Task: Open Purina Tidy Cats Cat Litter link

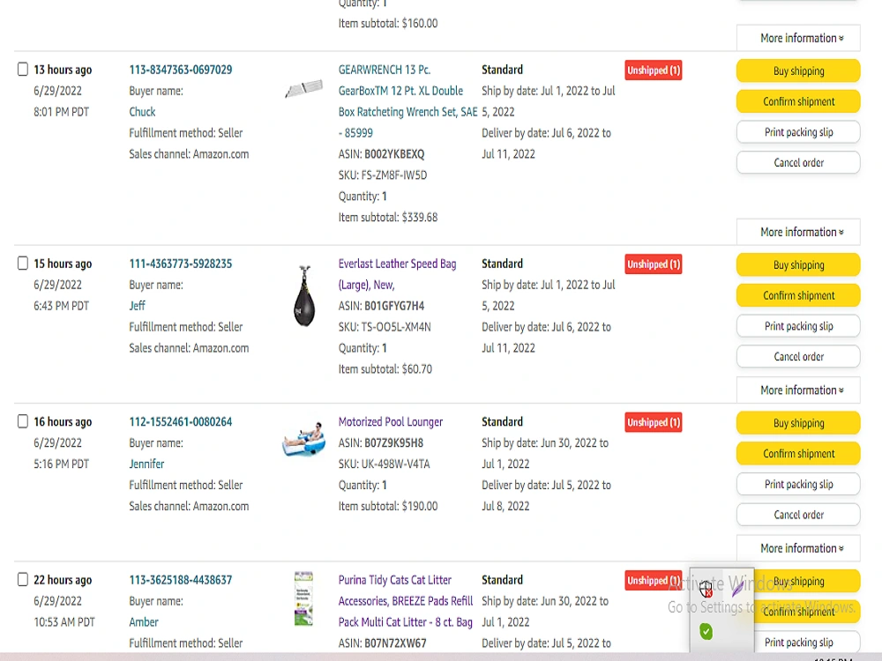Action: (406, 601)
